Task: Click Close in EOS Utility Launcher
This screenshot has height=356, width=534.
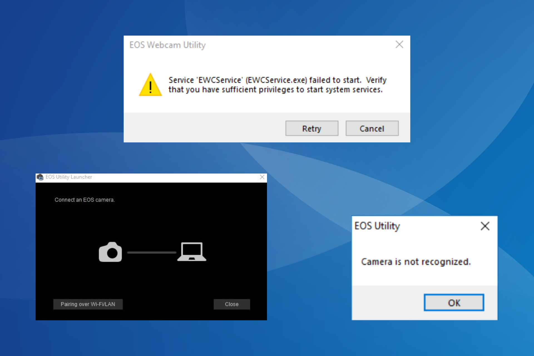Action: point(232,304)
